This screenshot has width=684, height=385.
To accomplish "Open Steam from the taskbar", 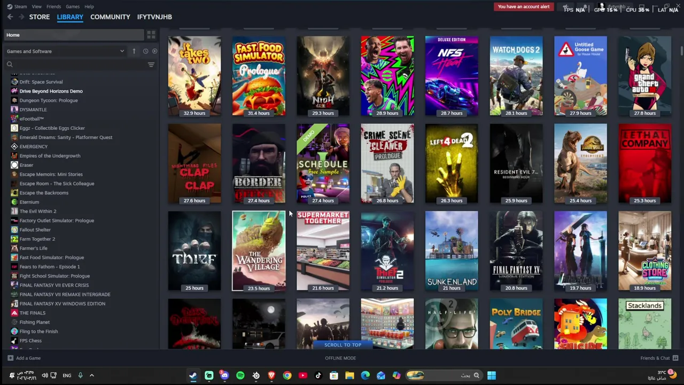I will pos(193,375).
